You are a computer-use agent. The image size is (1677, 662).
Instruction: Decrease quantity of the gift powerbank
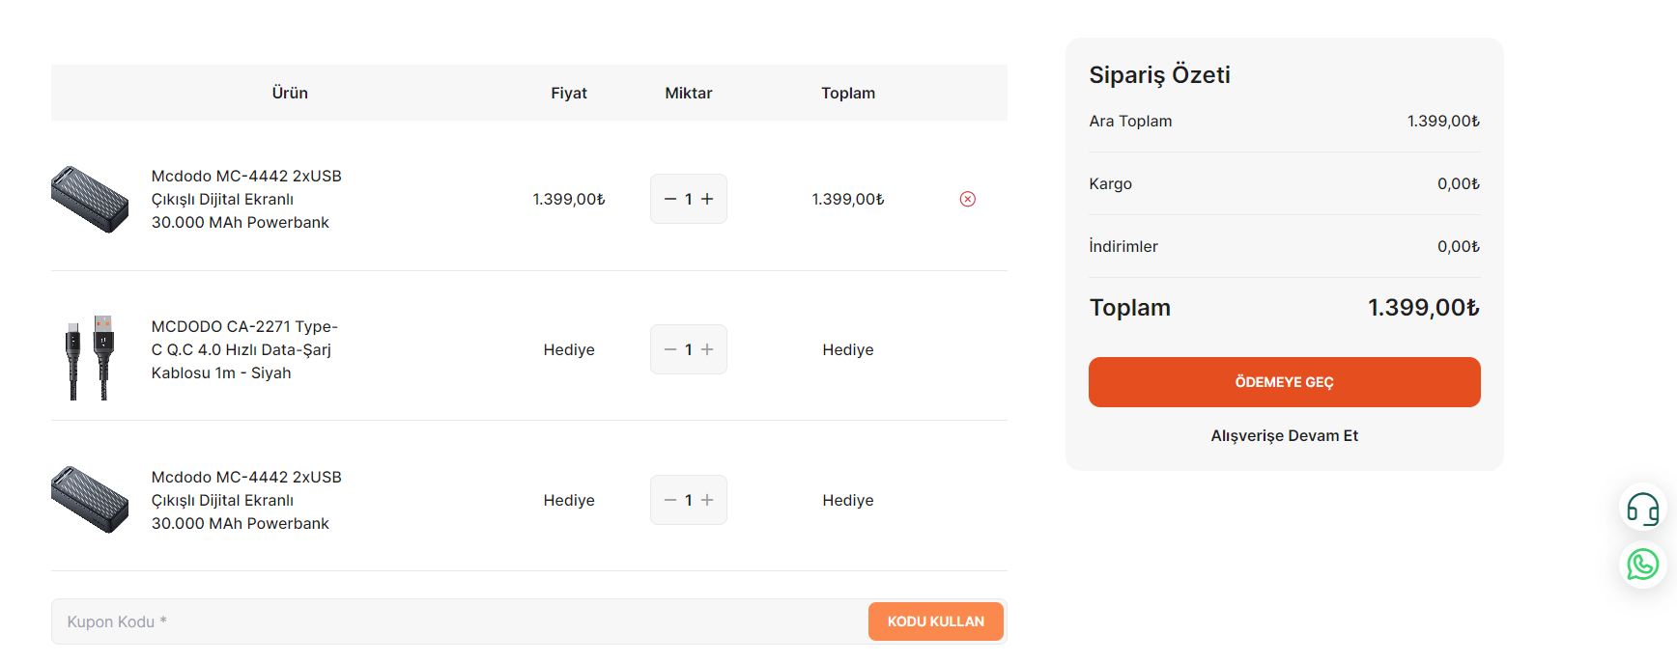[x=670, y=500]
